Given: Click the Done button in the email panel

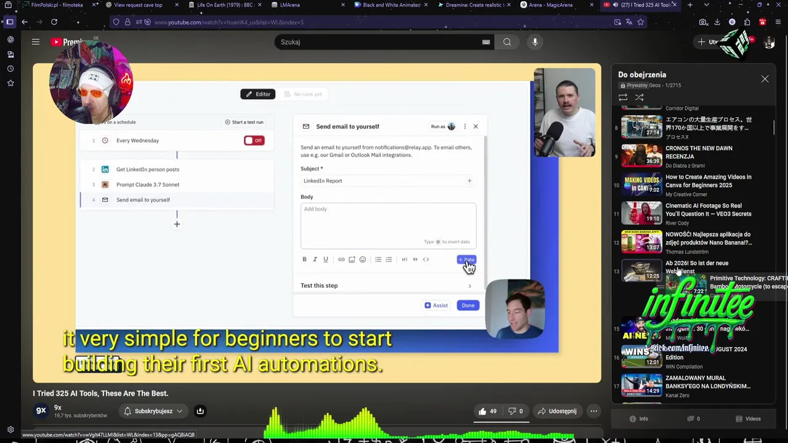Looking at the screenshot, I should (x=468, y=305).
